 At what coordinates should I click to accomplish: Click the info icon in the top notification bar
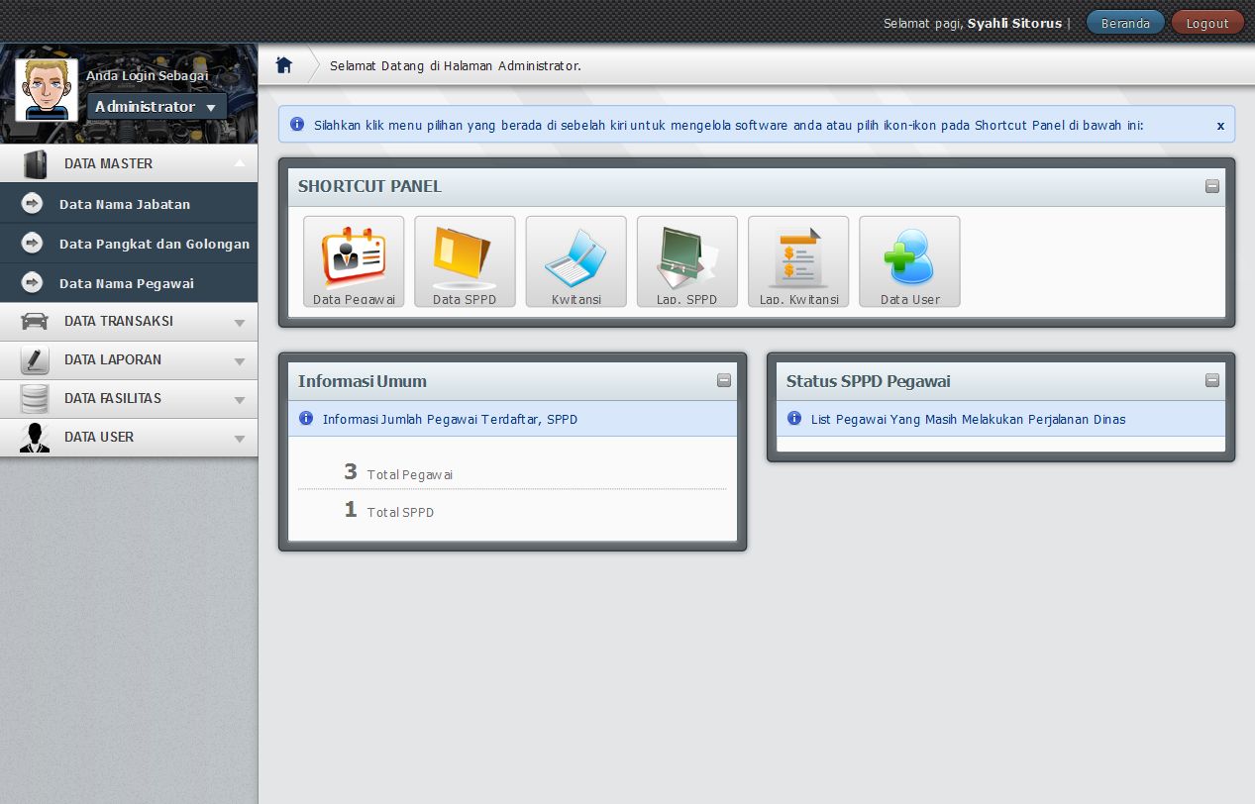[297, 125]
